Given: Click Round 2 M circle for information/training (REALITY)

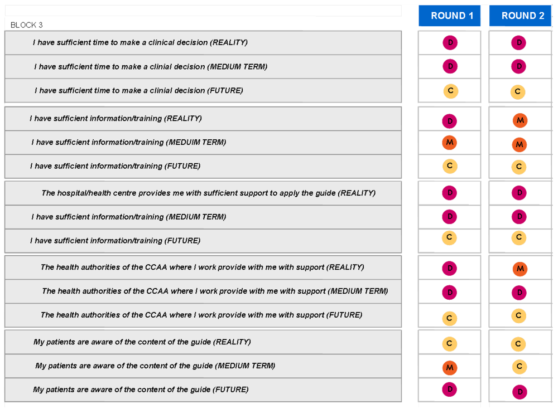Looking at the screenshot, I should (x=519, y=120).
